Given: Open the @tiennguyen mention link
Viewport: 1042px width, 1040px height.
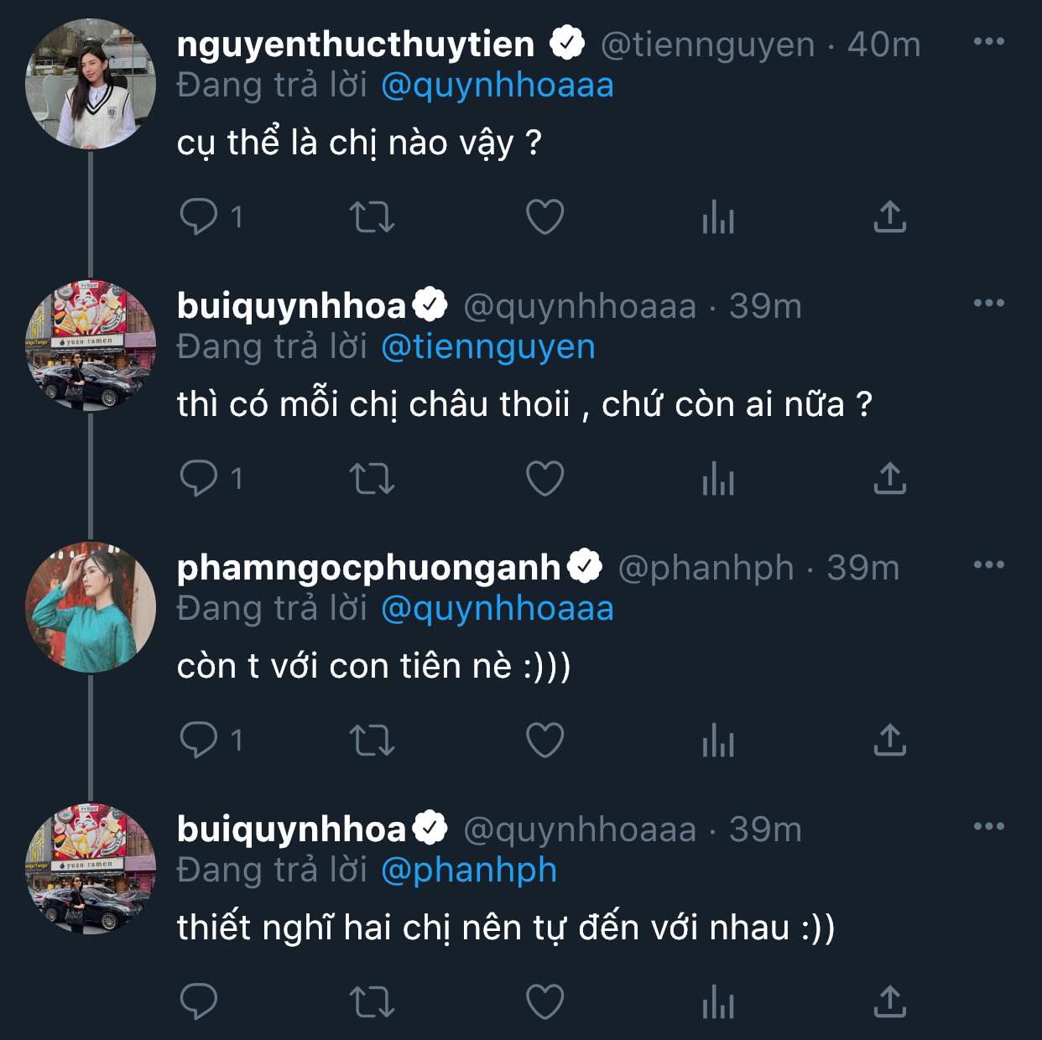Looking at the screenshot, I should (x=488, y=346).
